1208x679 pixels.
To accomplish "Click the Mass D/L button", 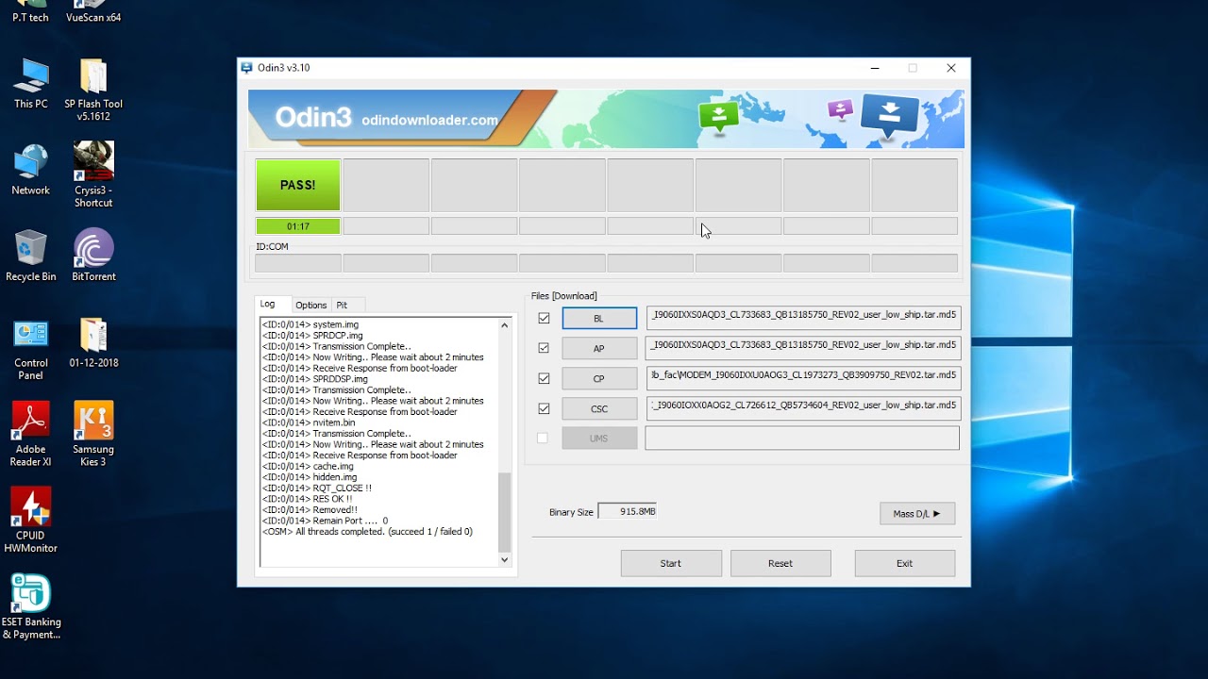I will [x=917, y=513].
